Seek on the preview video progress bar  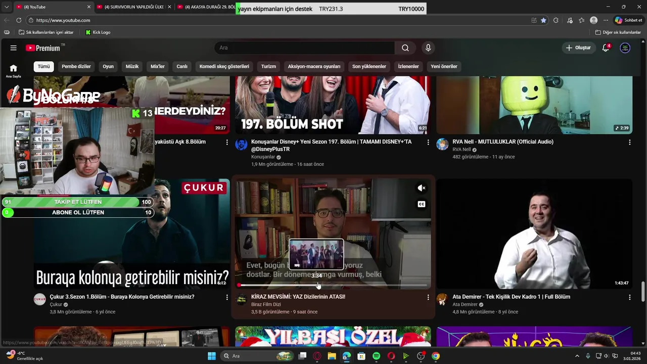(x=334, y=285)
